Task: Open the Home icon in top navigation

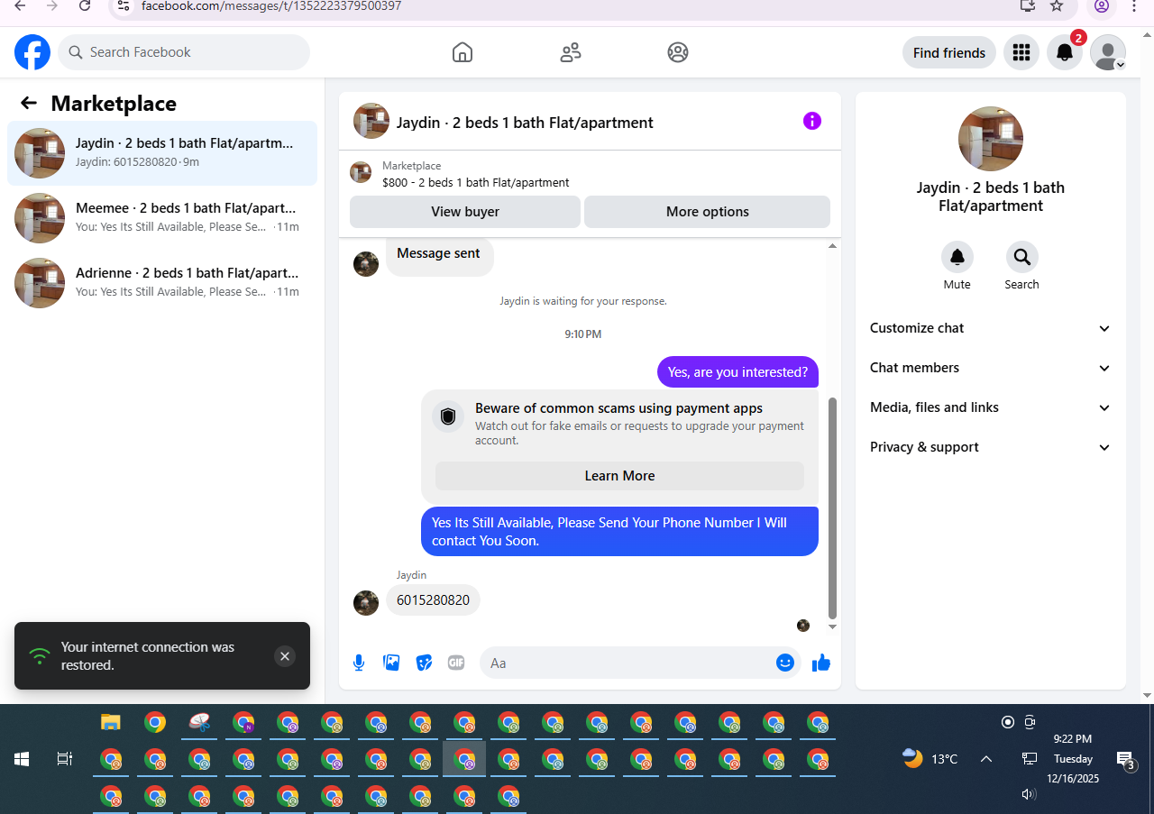Action: click(x=463, y=52)
